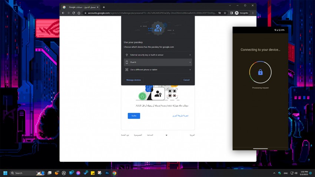
Task: Open the Terms link in the footer
Action: click(x=125, y=135)
